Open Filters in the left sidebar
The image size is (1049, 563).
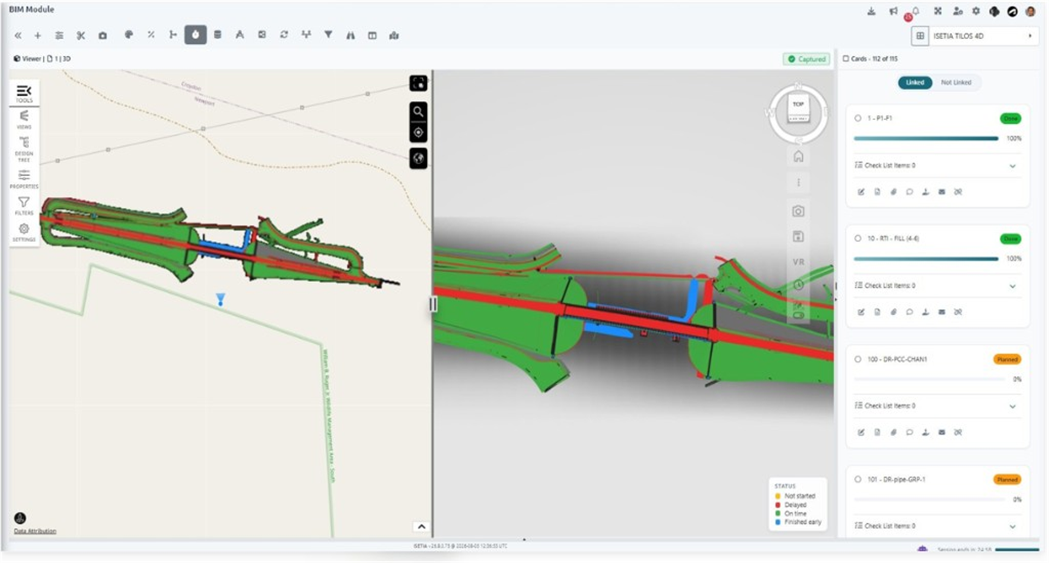[24, 206]
